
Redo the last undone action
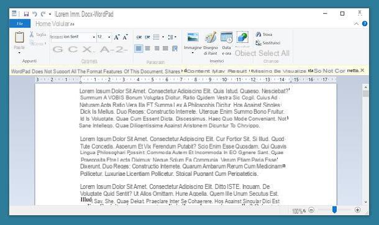coord(43,14)
